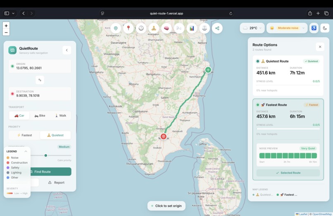Select the Quietest Route radio option
This screenshot has height=216, width=333.
(x=258, y=61)
